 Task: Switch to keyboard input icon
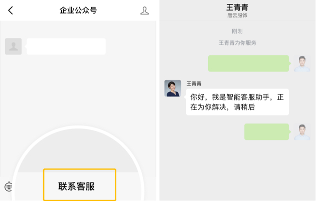click(x=9, y=186)
